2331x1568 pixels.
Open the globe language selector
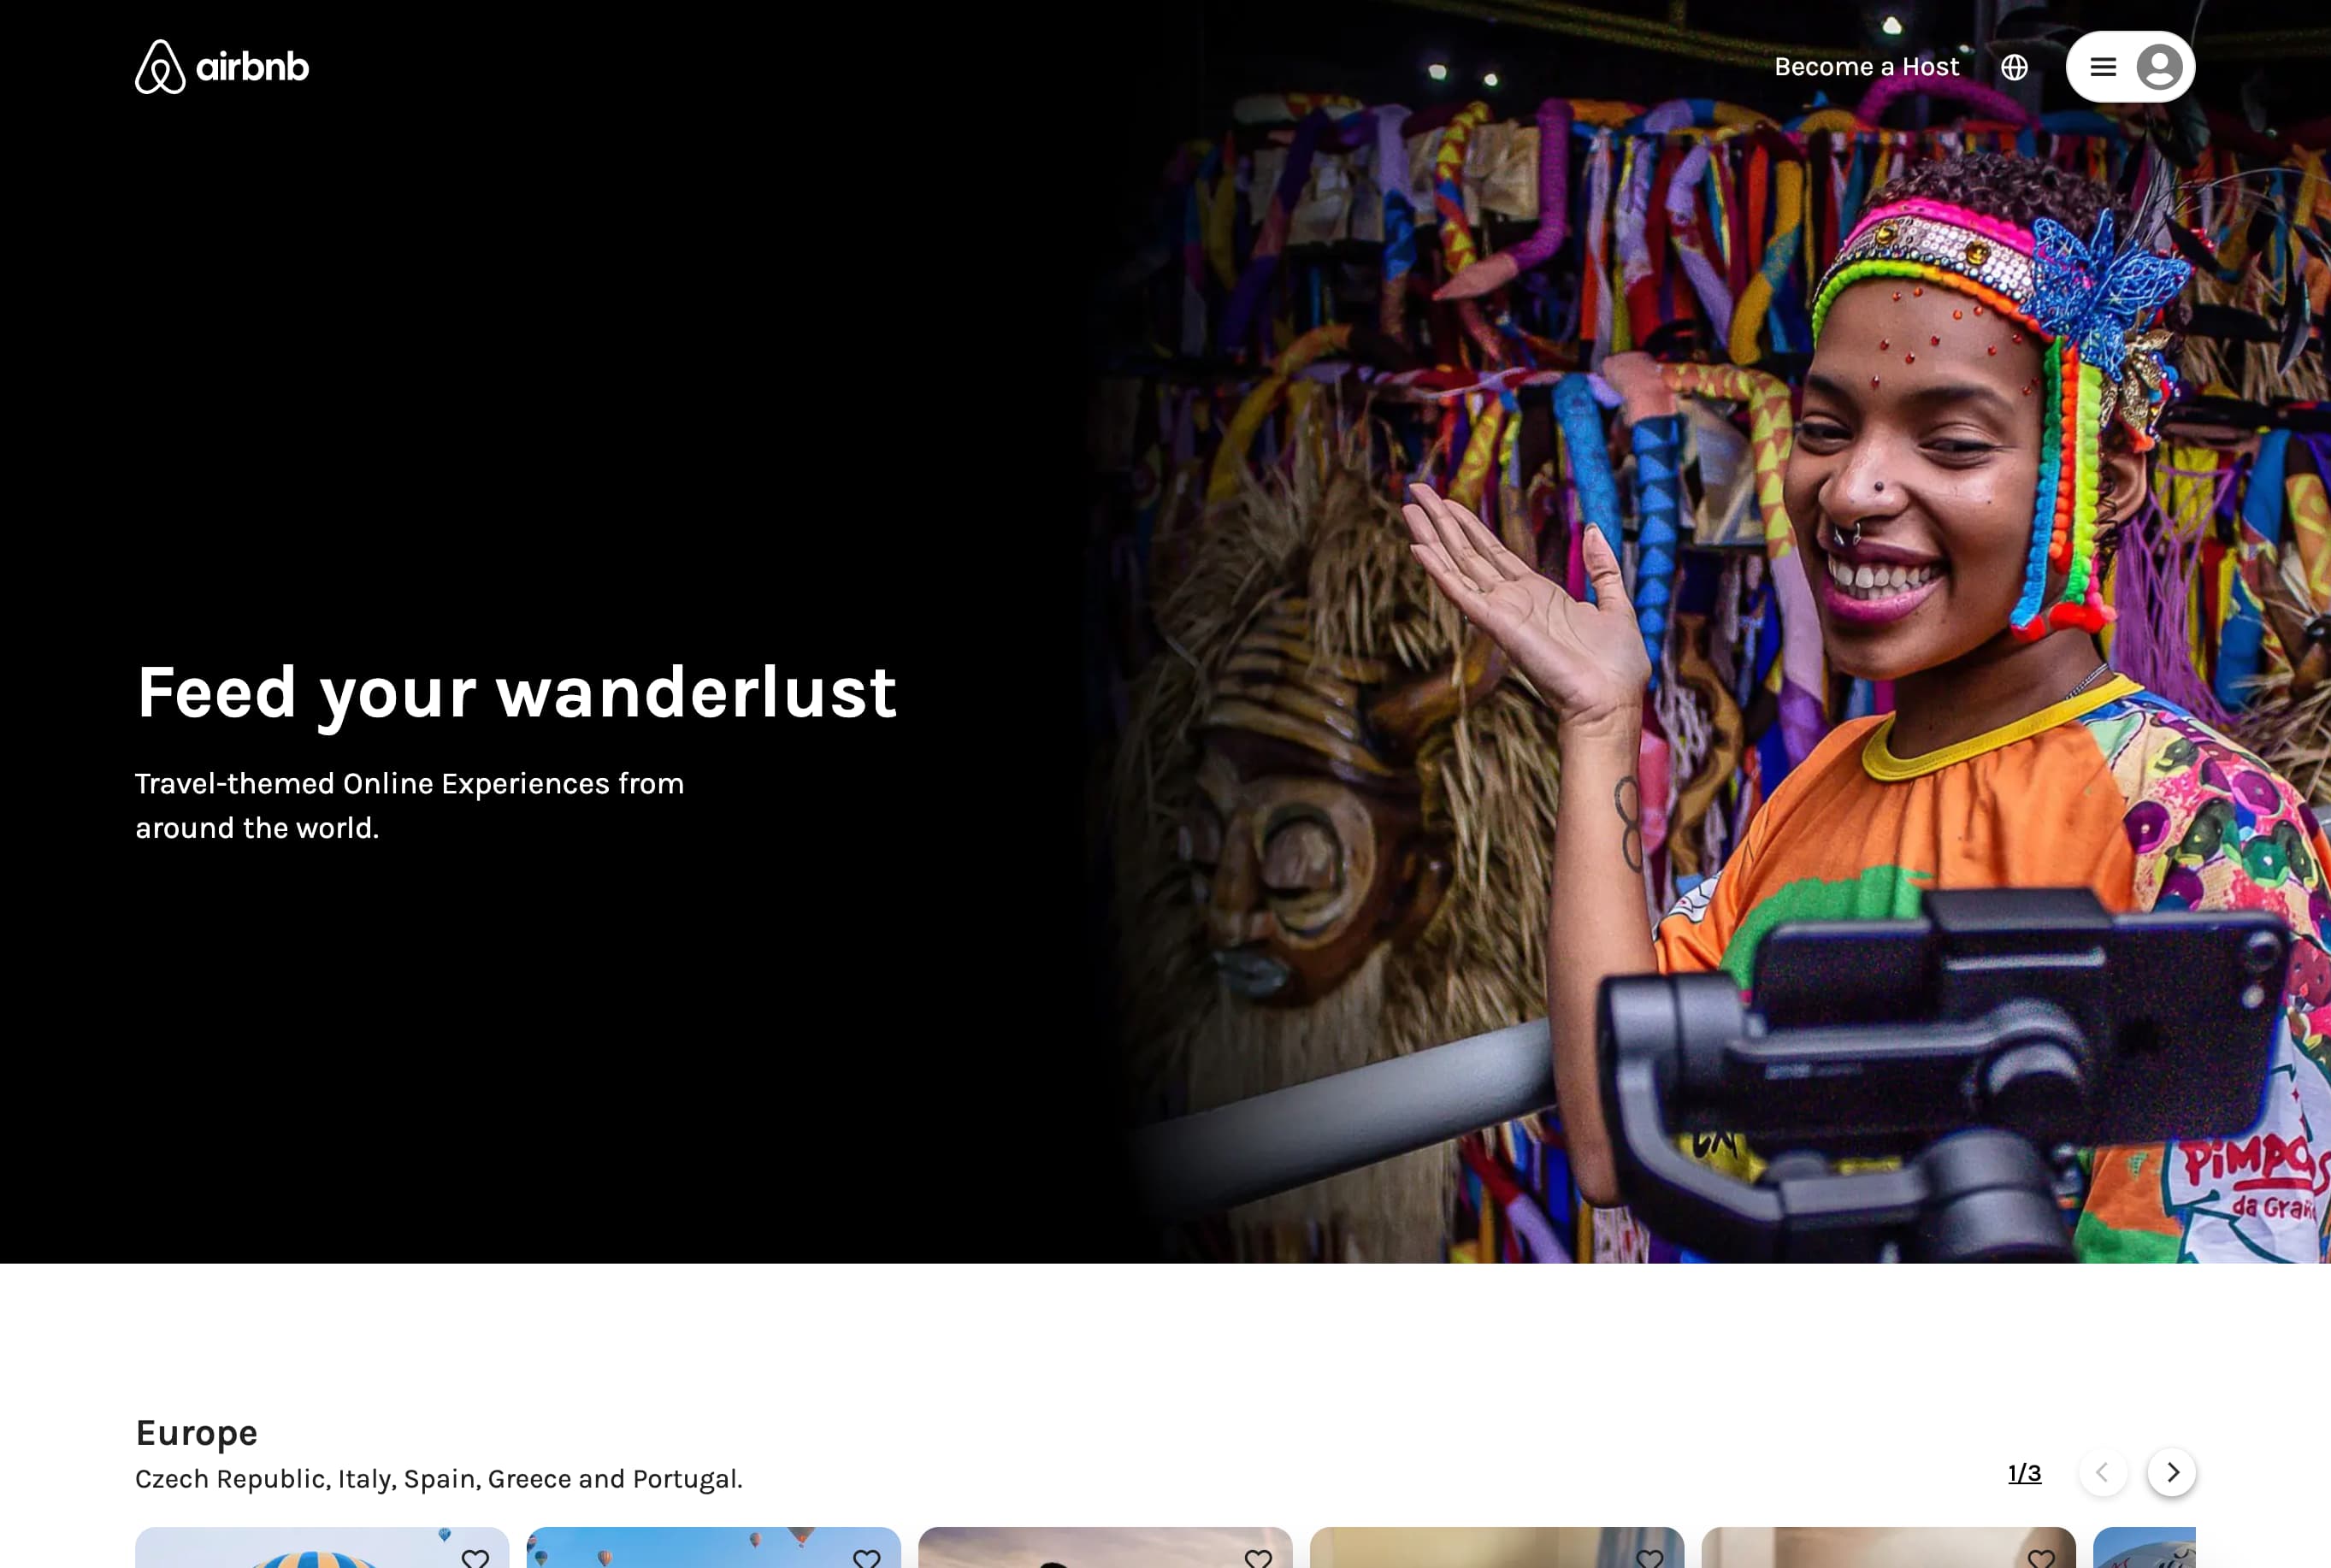(2014, 67)
